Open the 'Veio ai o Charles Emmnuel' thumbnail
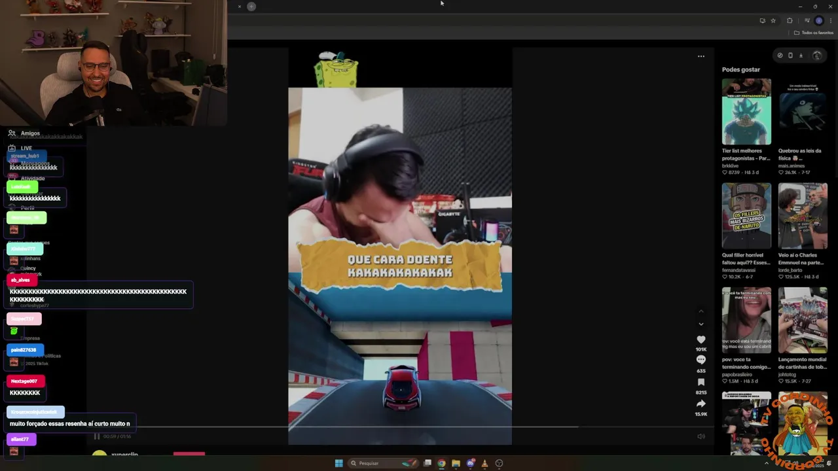This screenshot has width=838, height=471. click(803, 216)
